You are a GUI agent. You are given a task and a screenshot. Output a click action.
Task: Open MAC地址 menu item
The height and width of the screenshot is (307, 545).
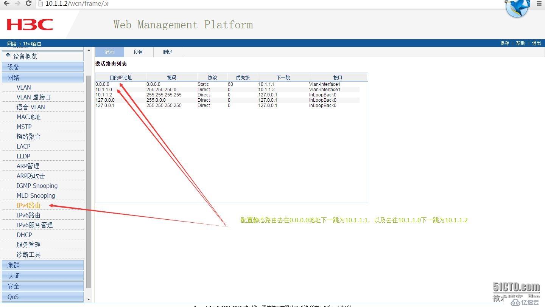(28, 117)
